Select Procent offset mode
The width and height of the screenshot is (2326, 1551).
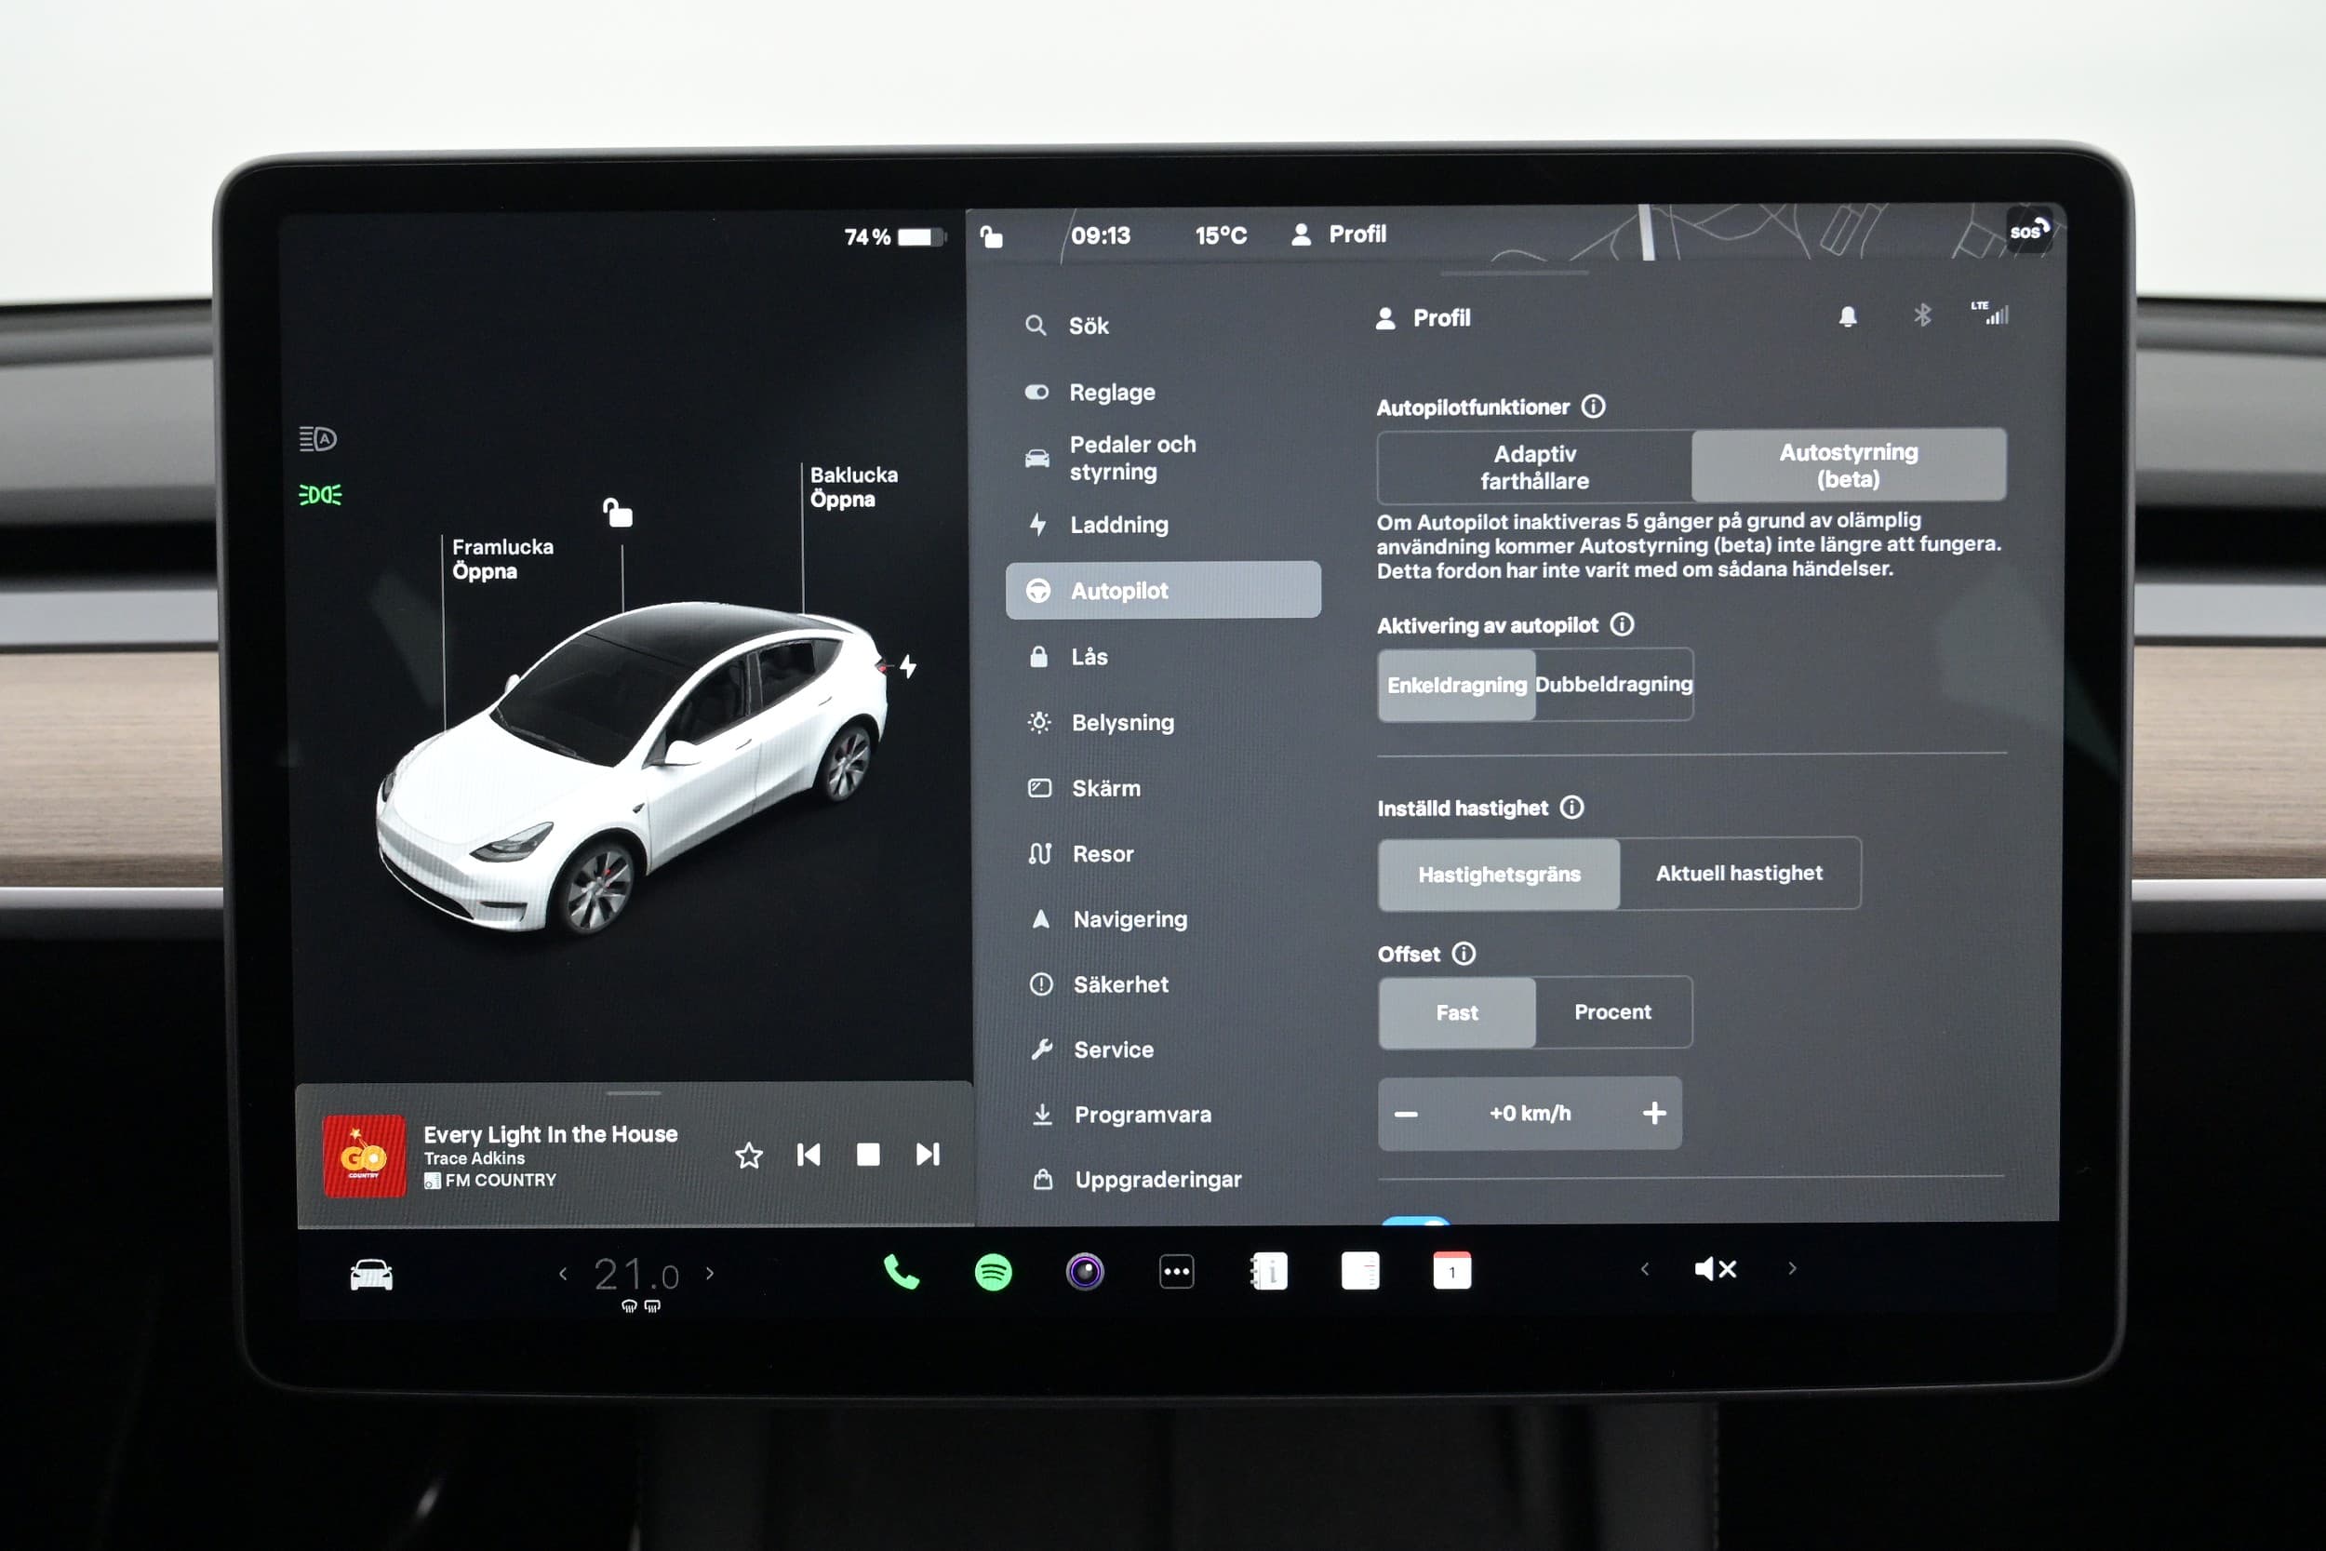tap(1613, 1012)
